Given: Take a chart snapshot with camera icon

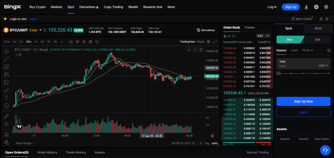Looking at the screenshot, I should pyautogui.click(x=91, y=41).
